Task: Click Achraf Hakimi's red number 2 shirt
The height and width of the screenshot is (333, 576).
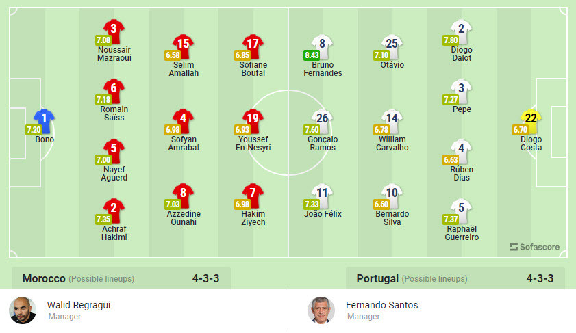Action: pyautogui.click(x=114, y=208)
